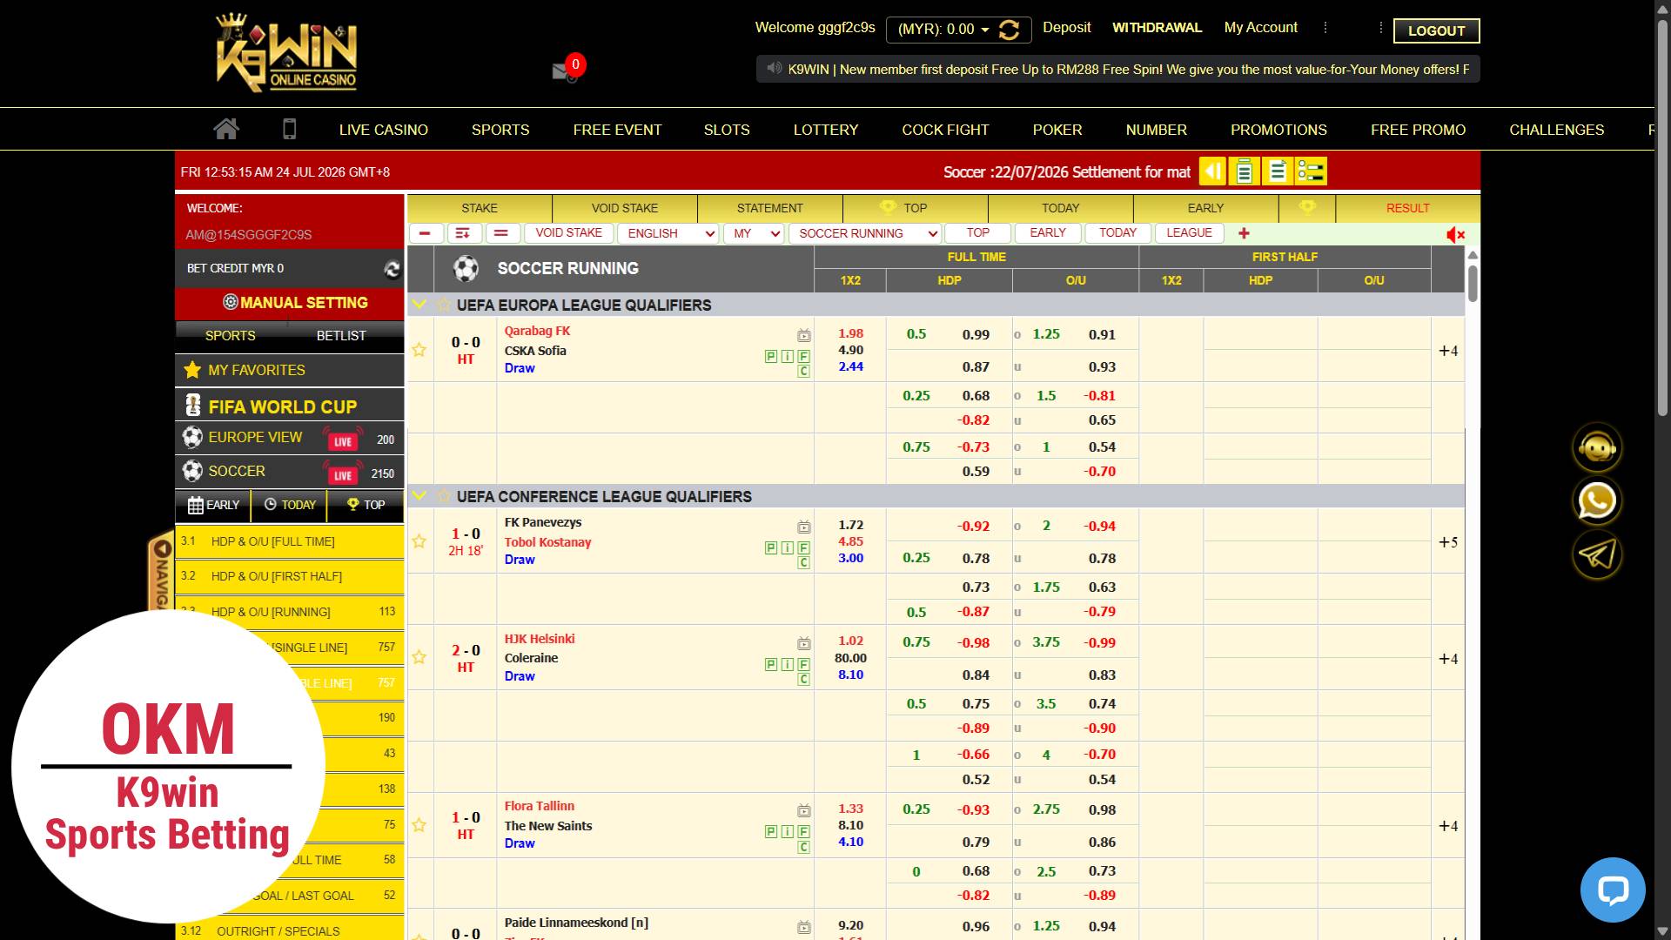Click the VOID STAKE filter button
The height and width of the screenshot is (940, 1671).
(x=568, y=233)
